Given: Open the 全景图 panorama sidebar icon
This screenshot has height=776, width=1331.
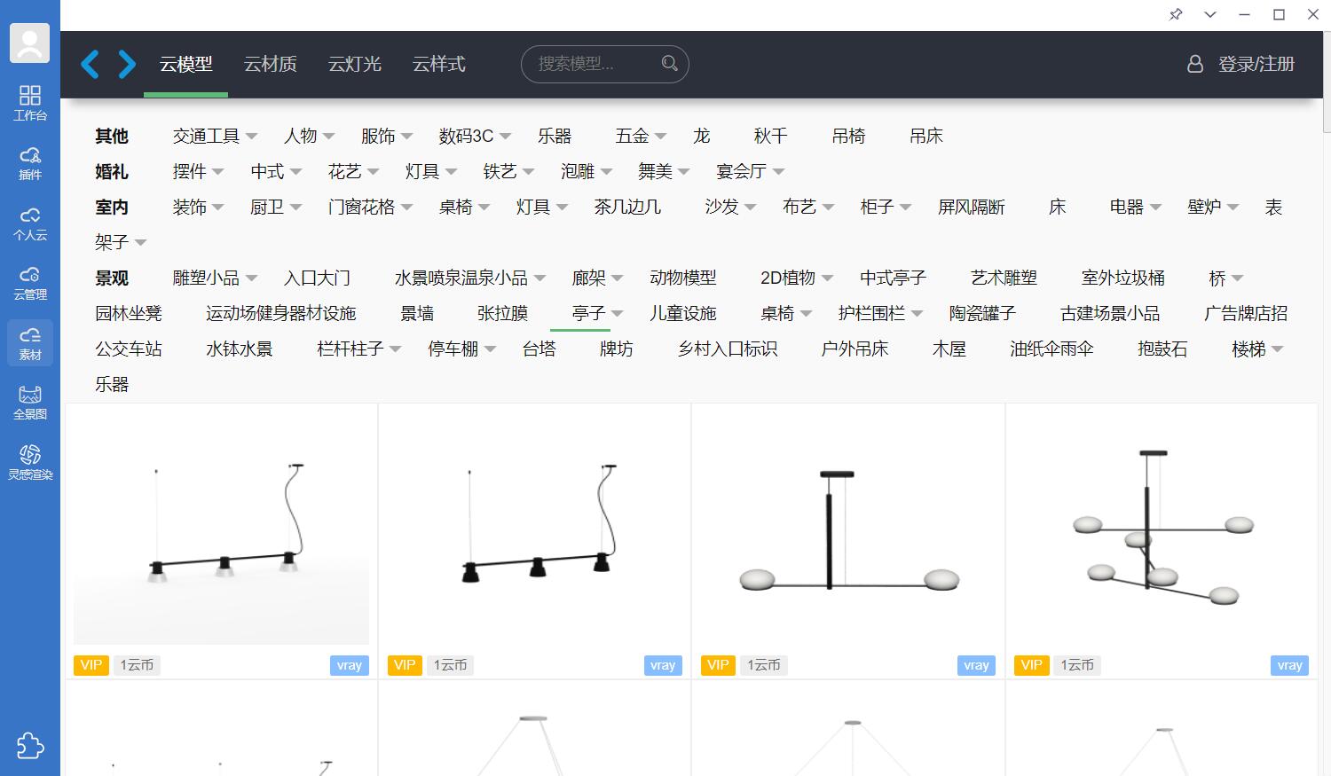Looking at the screenshot, I should 30,403.
